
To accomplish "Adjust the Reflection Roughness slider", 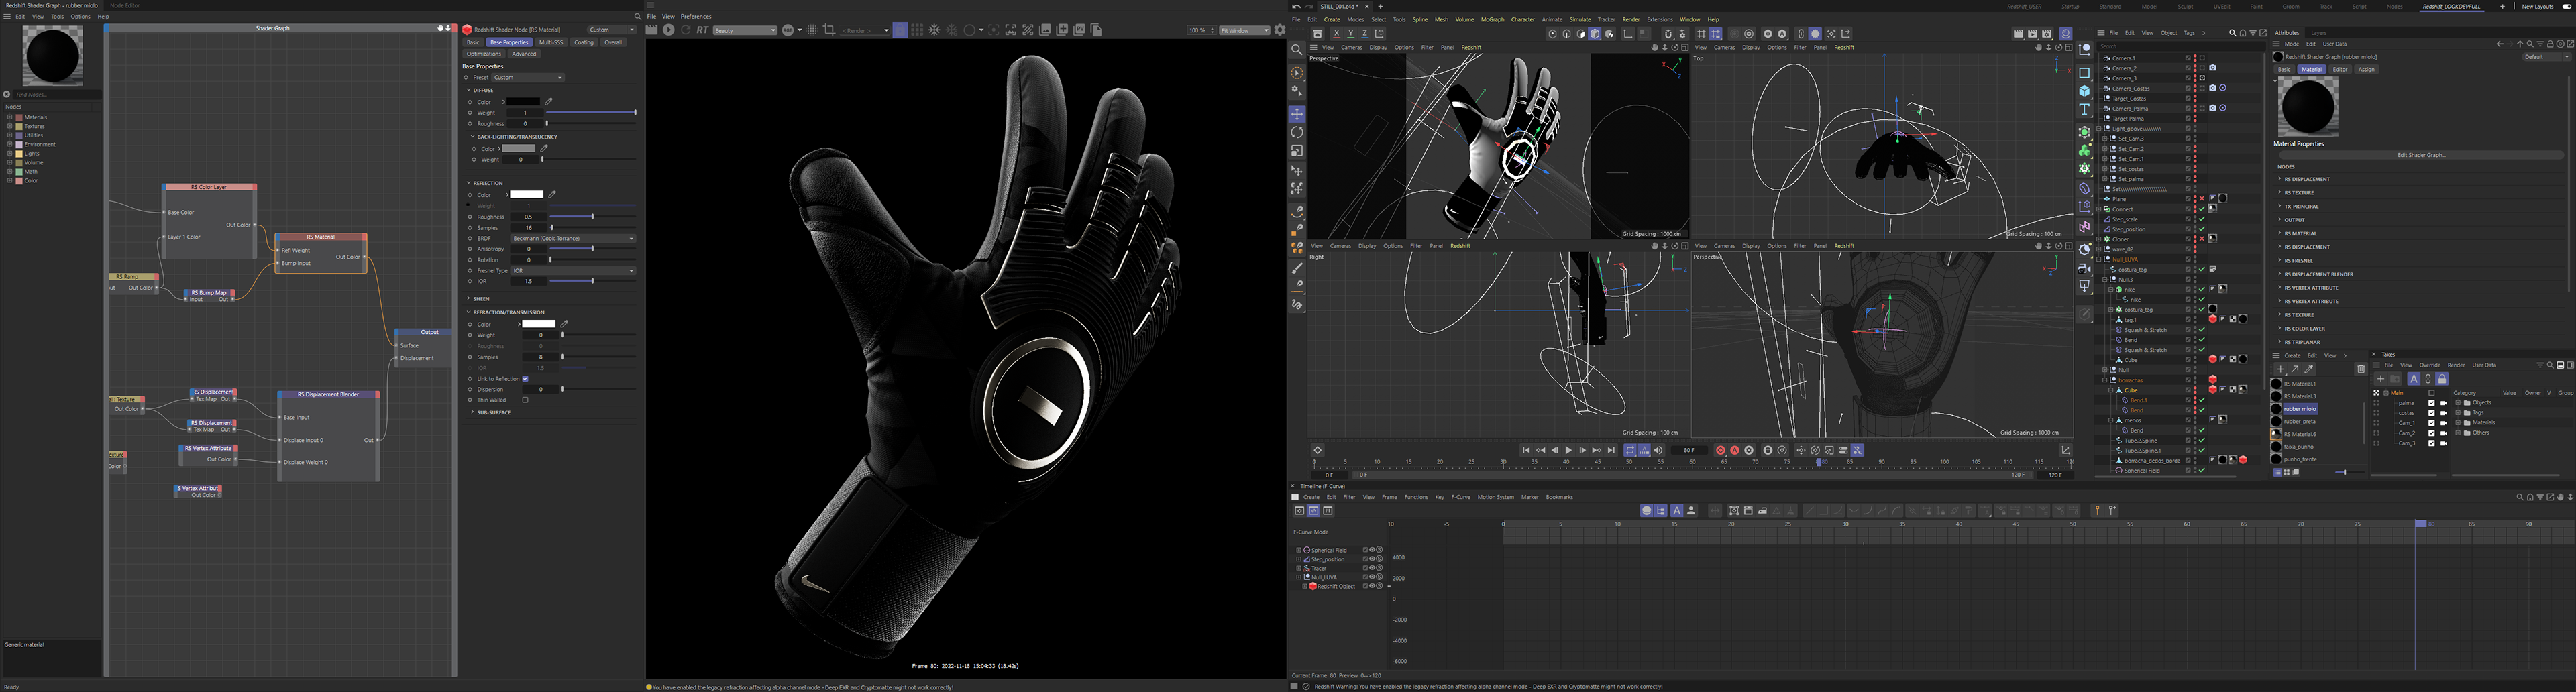I will (592, 217).
